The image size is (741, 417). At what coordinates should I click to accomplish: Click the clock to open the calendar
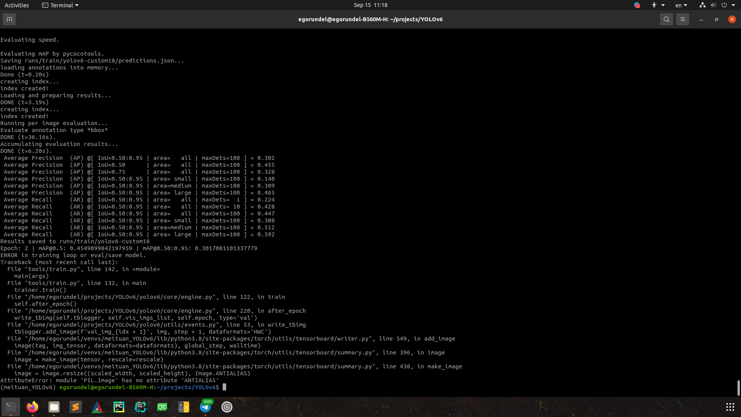pos(370,5)
